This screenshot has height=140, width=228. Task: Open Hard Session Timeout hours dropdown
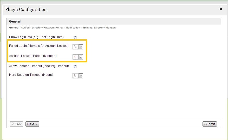point(78,76)
